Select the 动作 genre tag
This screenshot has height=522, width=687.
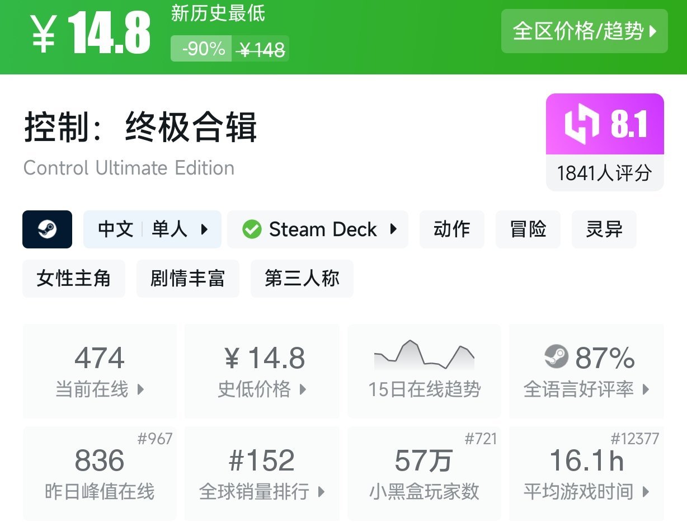pos(451,229)
